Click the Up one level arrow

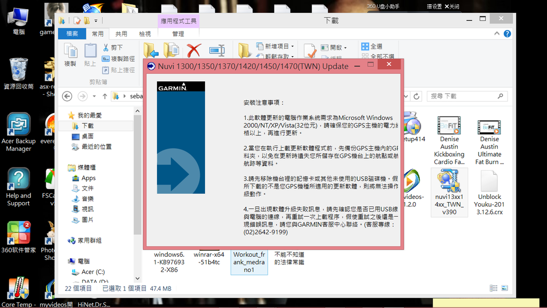point(105,96)
